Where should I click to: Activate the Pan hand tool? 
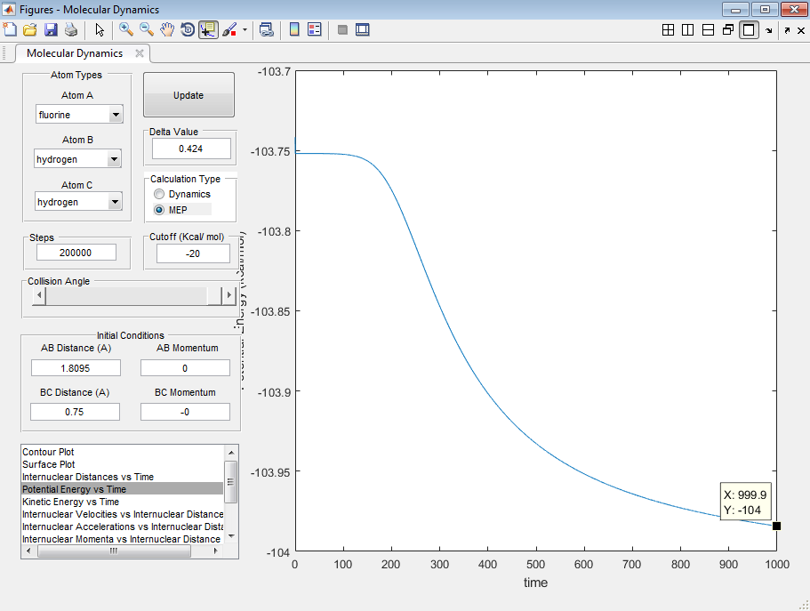[167, 29]
